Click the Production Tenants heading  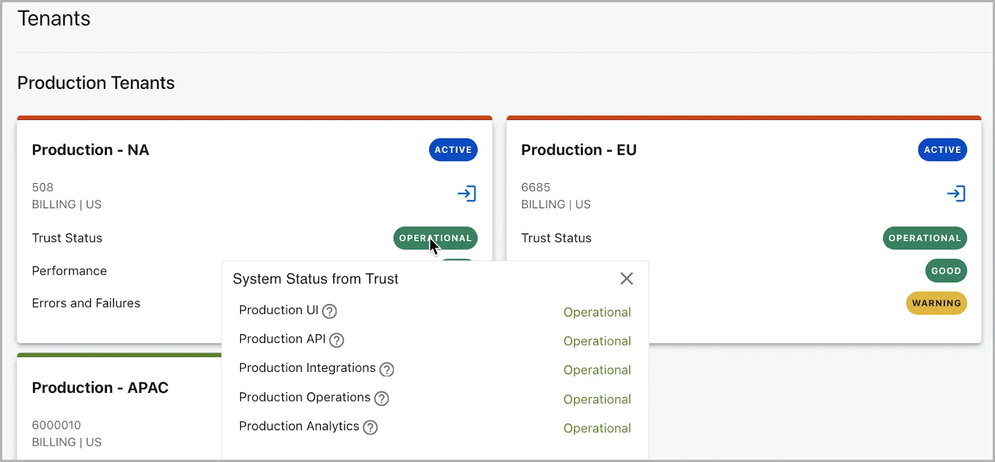(x=96, y=83)
